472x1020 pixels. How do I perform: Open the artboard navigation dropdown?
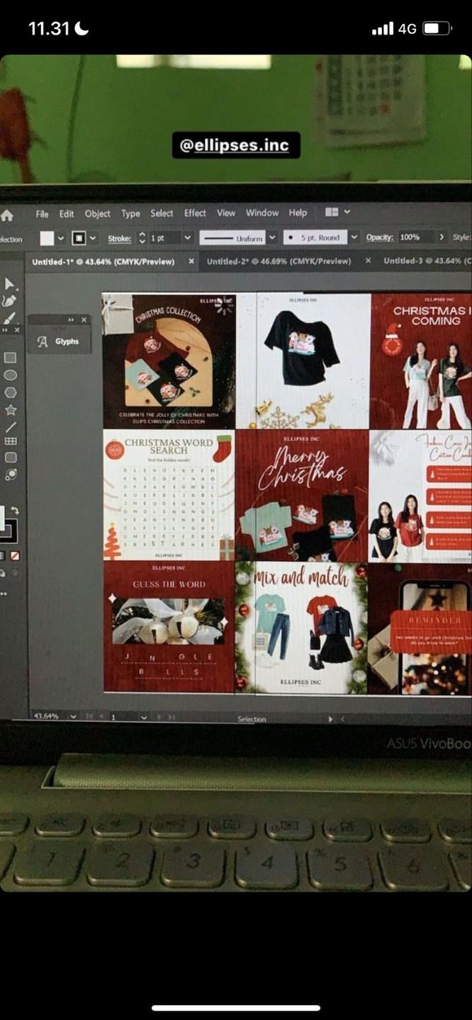point(144,718)
